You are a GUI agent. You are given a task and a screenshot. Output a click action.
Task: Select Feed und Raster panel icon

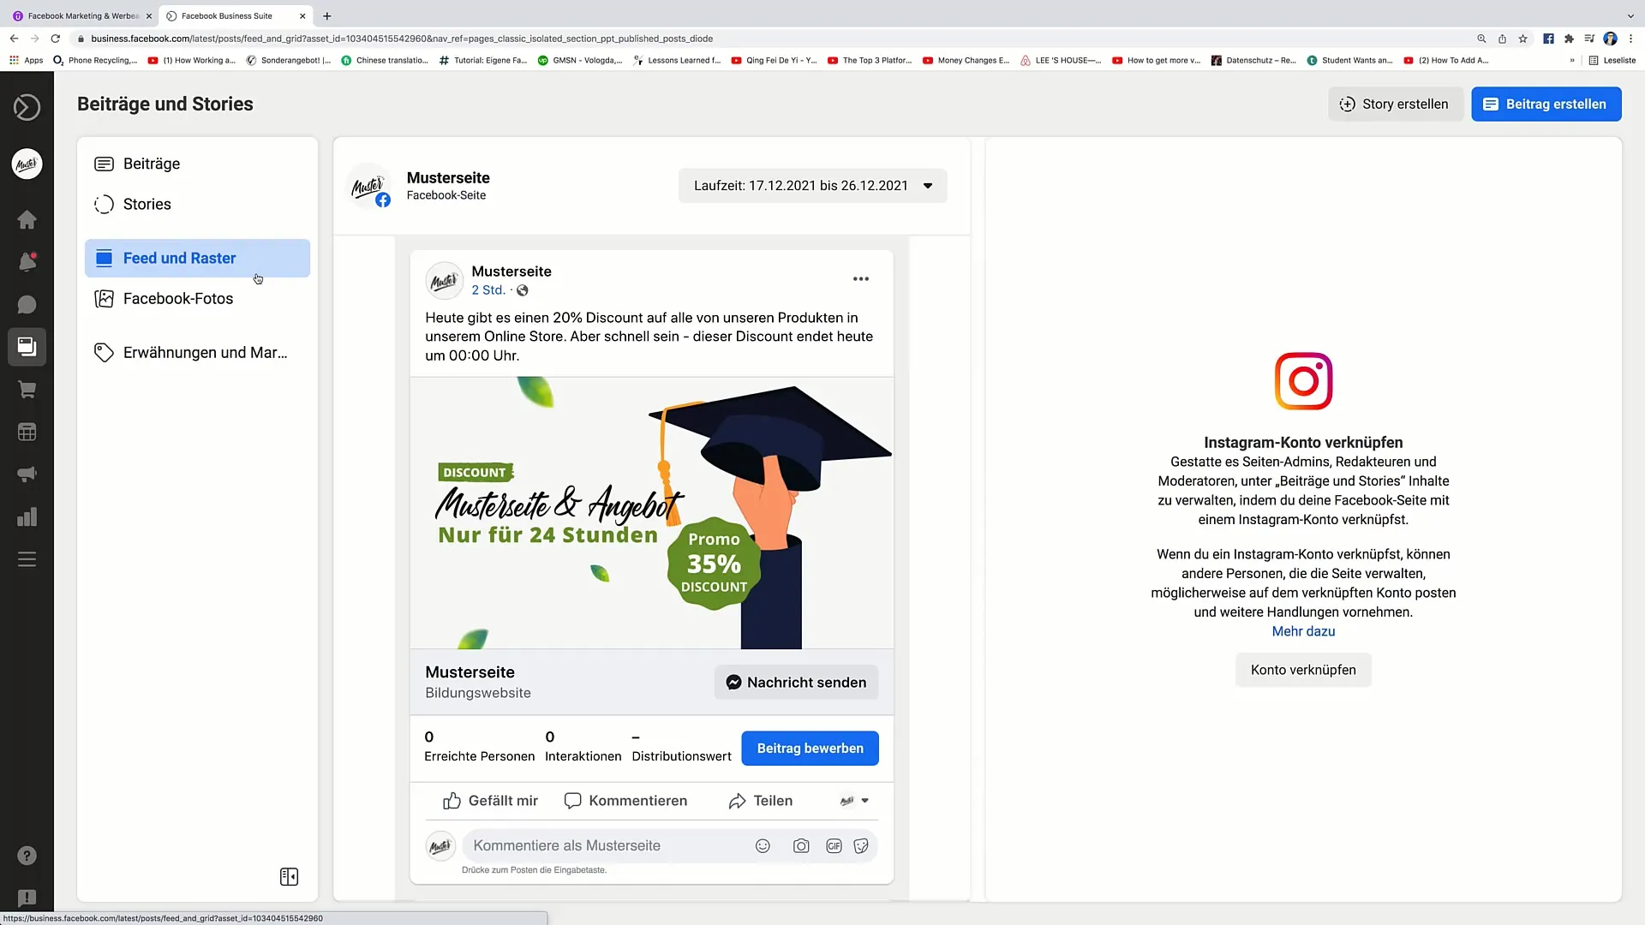click(104, 258)
